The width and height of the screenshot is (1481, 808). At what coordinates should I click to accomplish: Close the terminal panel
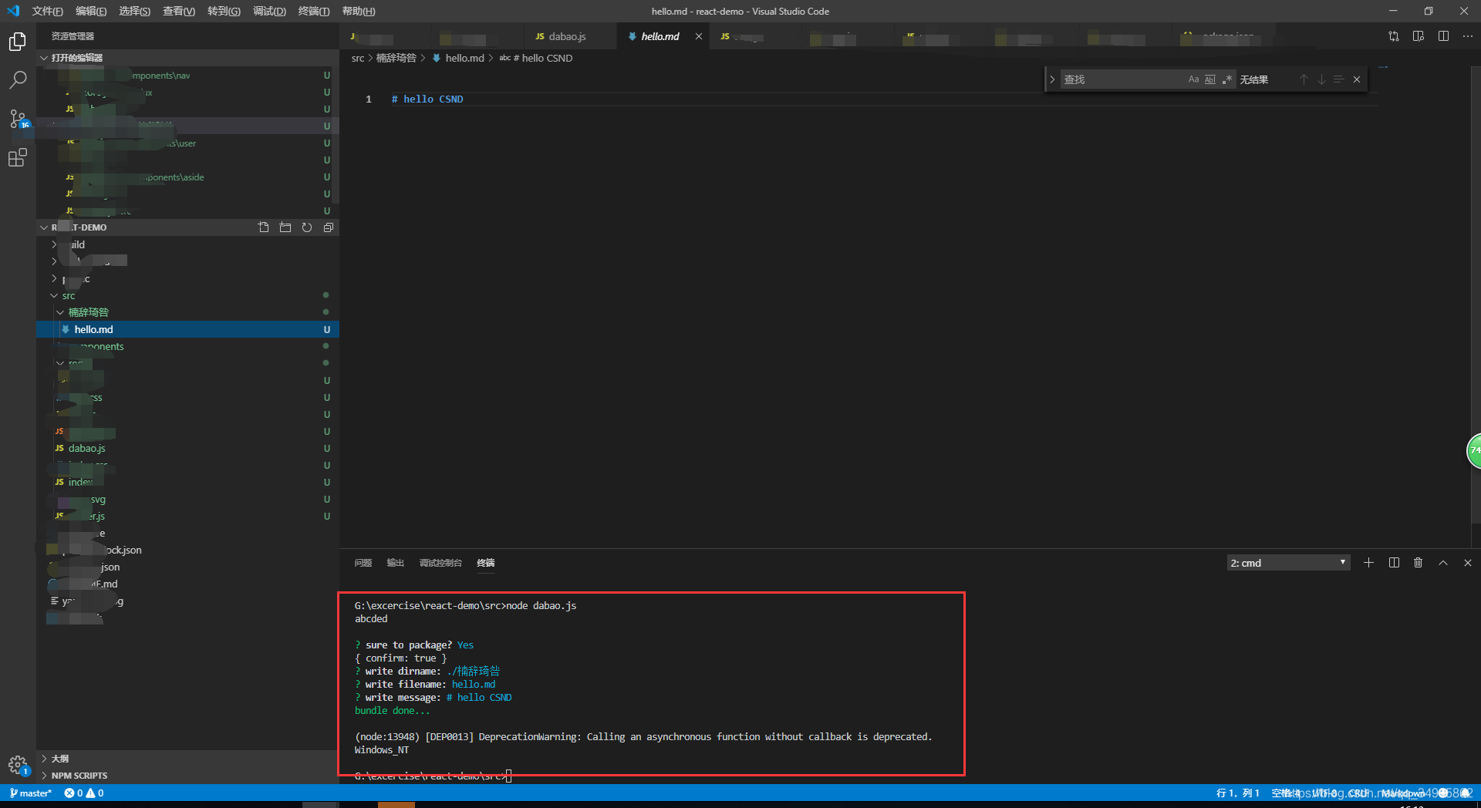(1468, 563)
